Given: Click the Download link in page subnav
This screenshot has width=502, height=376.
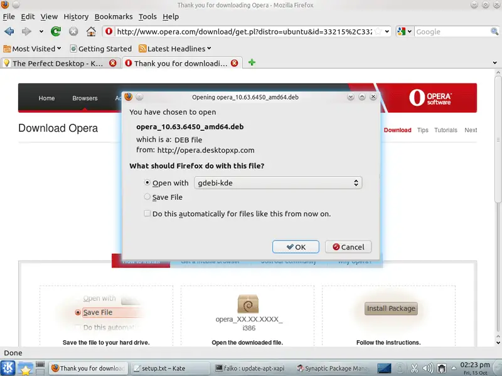Looking at the screenshot, I should coord(398,130).
